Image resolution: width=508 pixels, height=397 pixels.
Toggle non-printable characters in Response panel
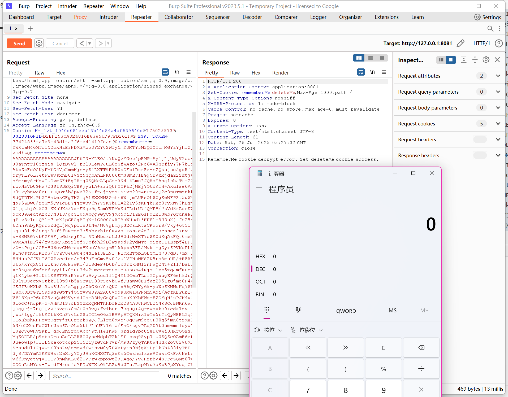click(x=372, y=72)
